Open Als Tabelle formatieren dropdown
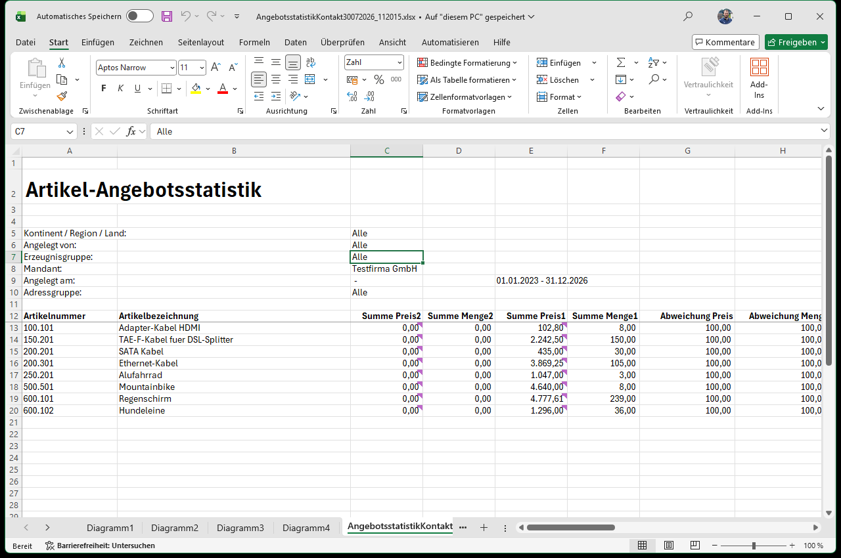The height and width of the screenshot is (558, 841). [x=467, y=79]
